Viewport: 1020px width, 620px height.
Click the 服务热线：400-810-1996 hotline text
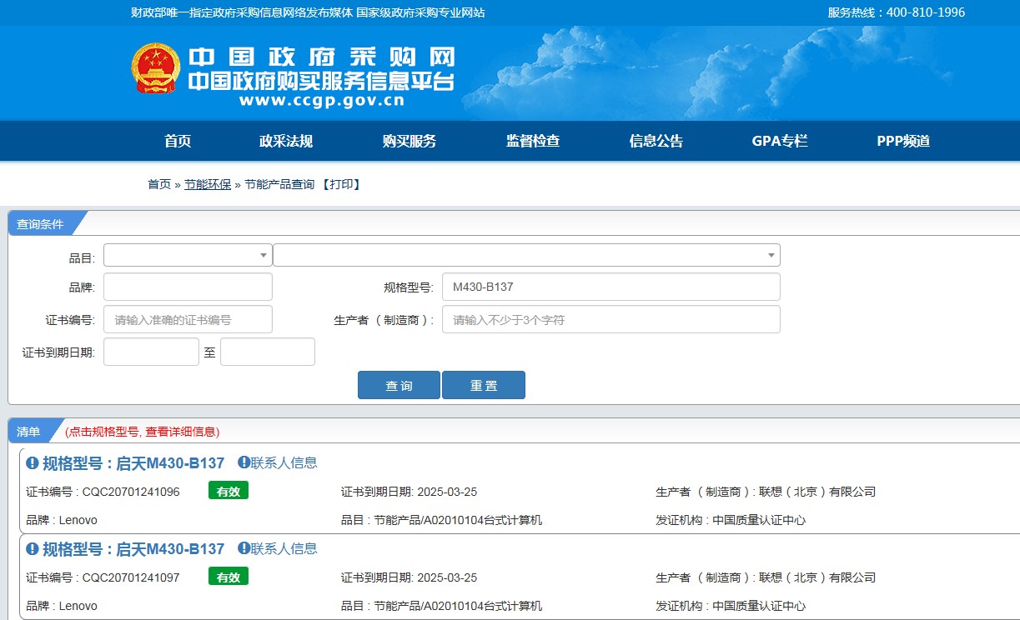[897, 12]
